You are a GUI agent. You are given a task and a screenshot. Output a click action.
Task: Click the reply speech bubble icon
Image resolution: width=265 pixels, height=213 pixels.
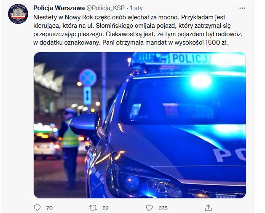coord(37,208)
